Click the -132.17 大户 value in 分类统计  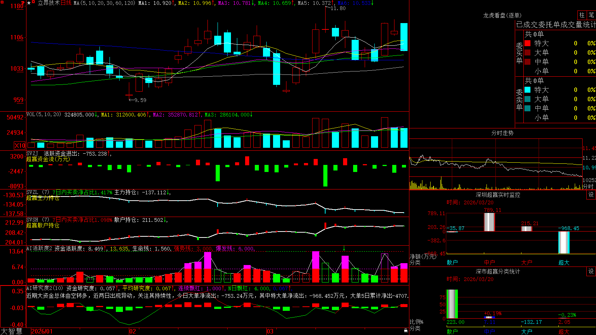click(531, 322)
